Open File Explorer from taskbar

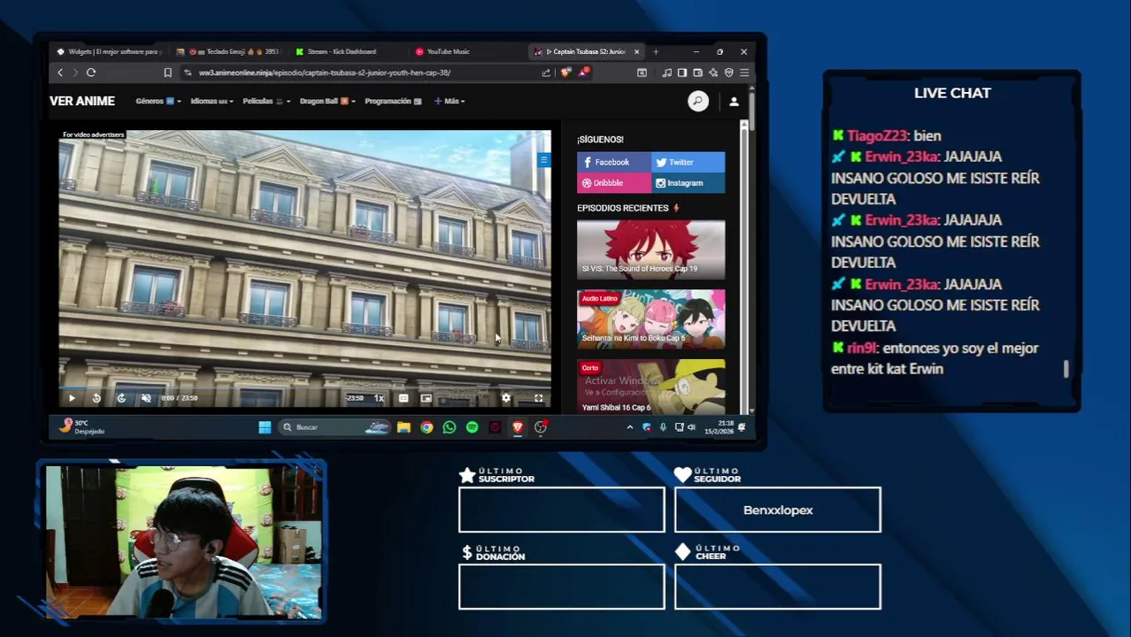pyautogui.click(x=404, y=427)
